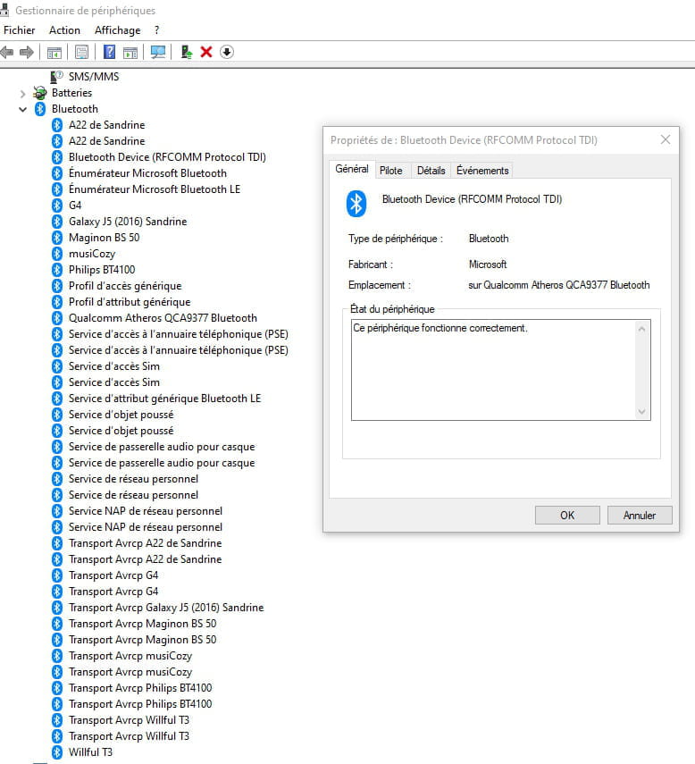Select Profil d'attribut générique row
Image resolution: width=695 pixels, height=764 pixels.
click(130, 302)
